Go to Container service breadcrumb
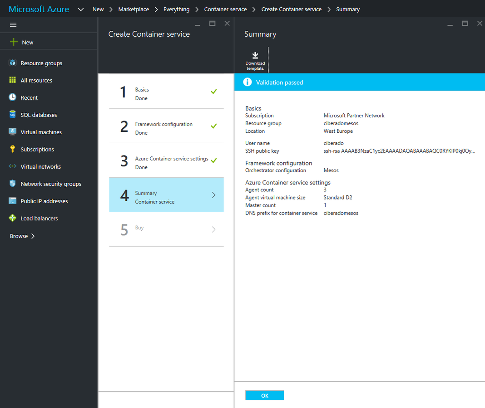 (x=226, y=9)
